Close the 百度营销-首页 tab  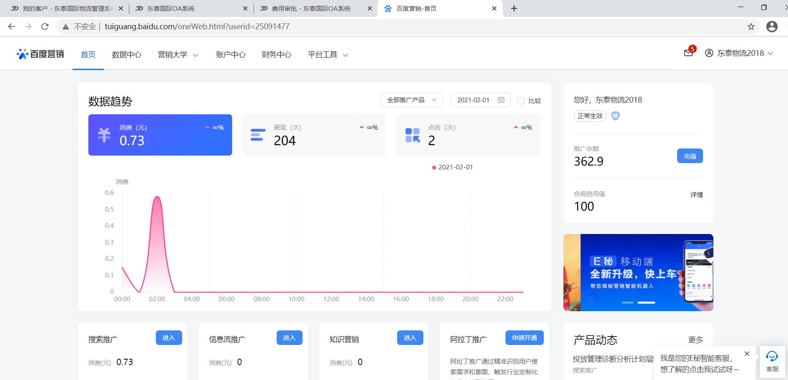[494, 8]
